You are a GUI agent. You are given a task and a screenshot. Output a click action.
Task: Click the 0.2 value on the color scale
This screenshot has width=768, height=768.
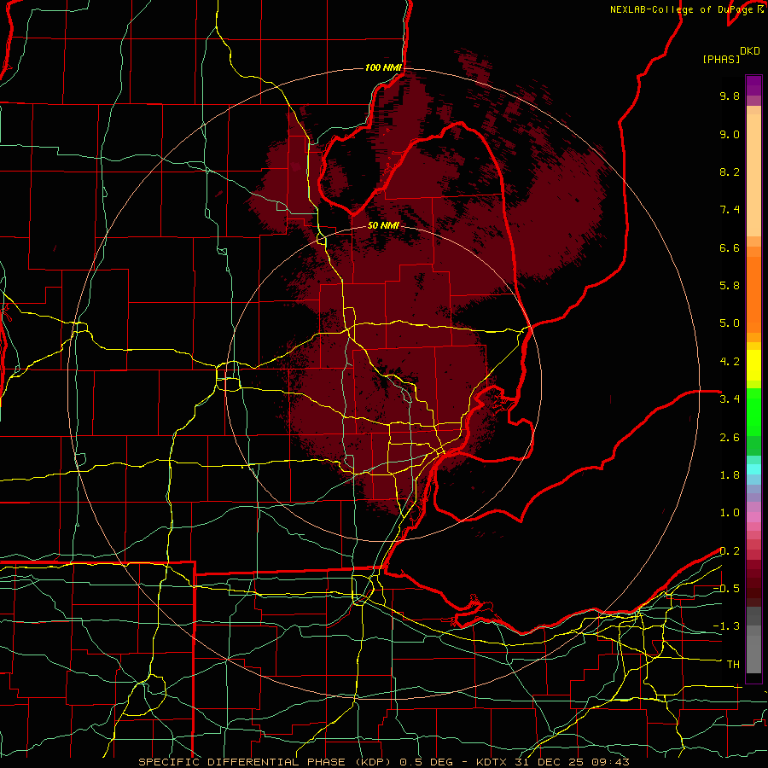click(x=730, y=551)
